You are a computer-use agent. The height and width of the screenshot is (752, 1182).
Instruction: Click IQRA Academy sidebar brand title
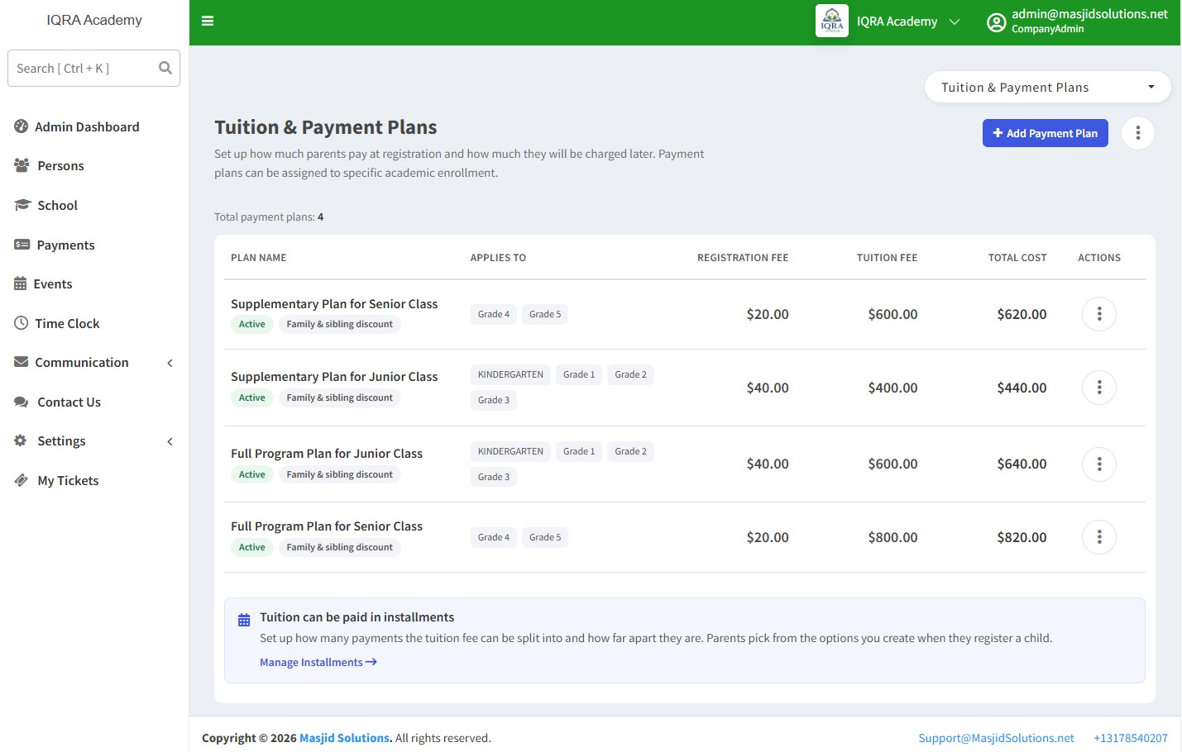click(94, 20)
